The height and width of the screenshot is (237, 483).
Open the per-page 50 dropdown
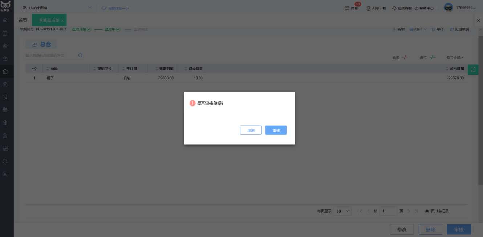click(x=342, y=211)
